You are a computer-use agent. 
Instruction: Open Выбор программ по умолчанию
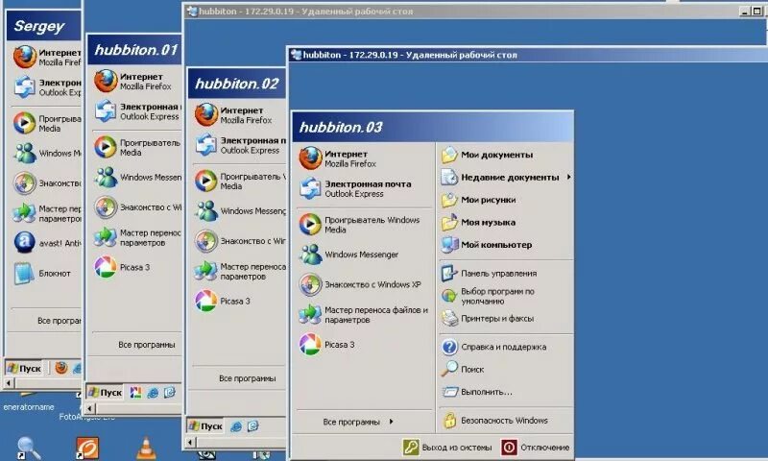point(505,296)
